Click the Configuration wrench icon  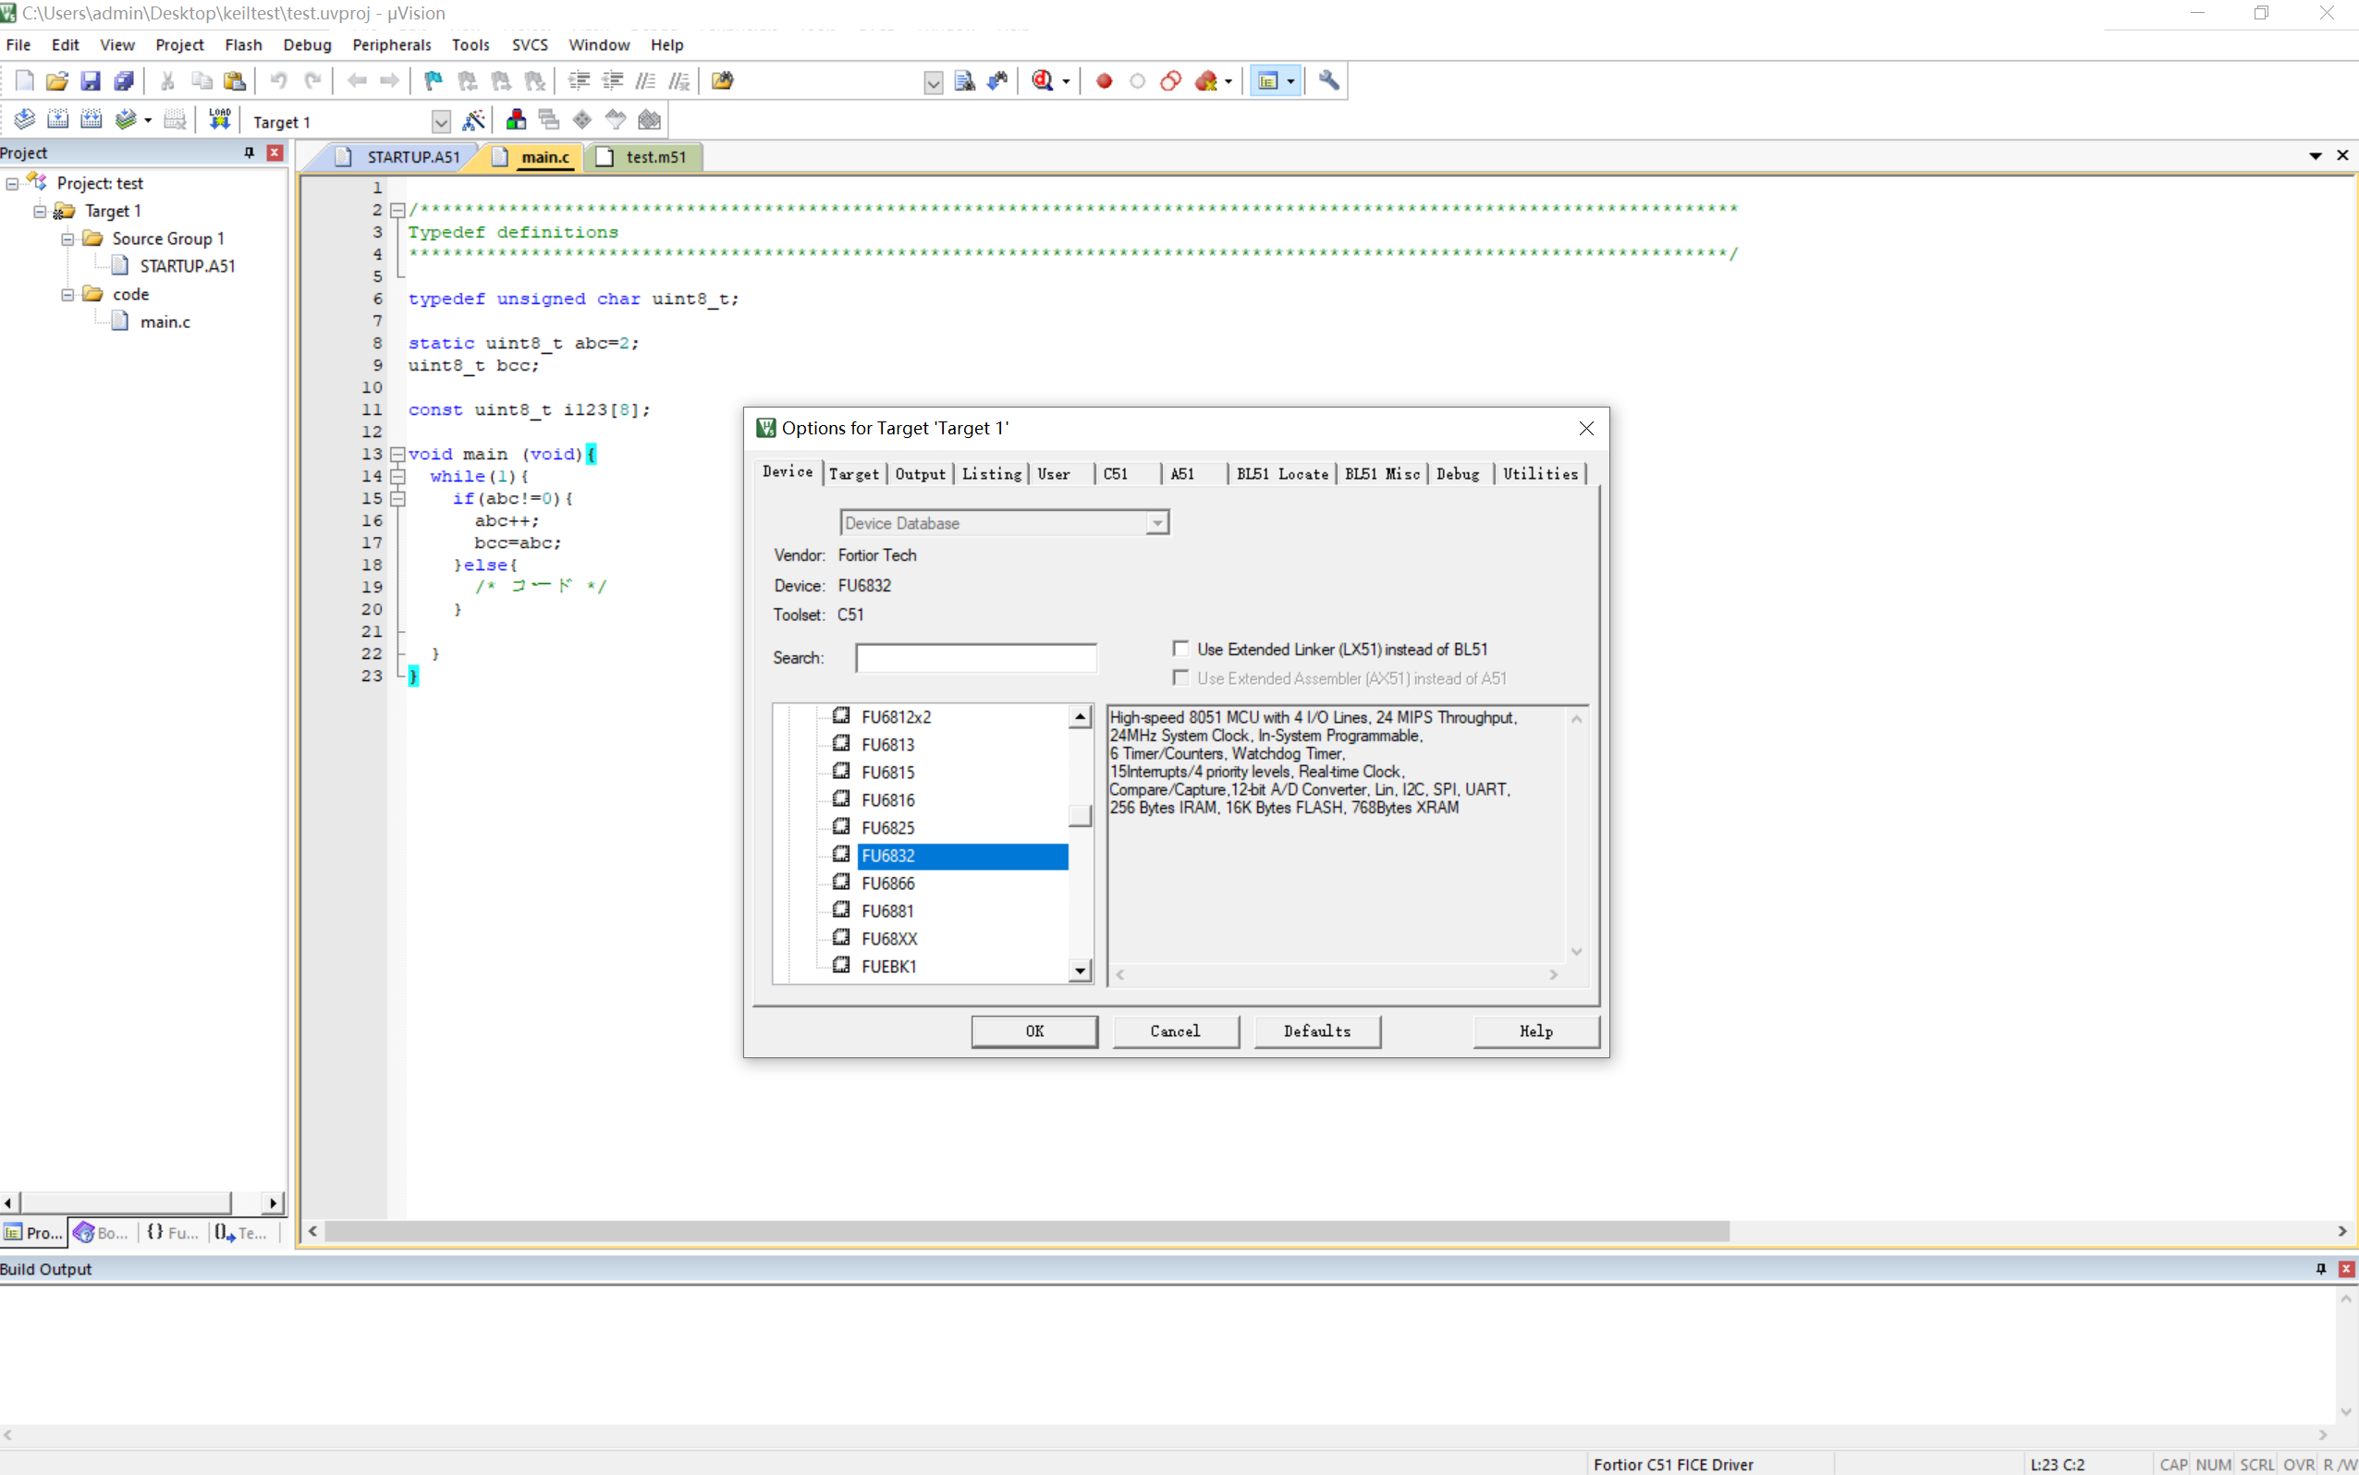tap(1327, 81)
